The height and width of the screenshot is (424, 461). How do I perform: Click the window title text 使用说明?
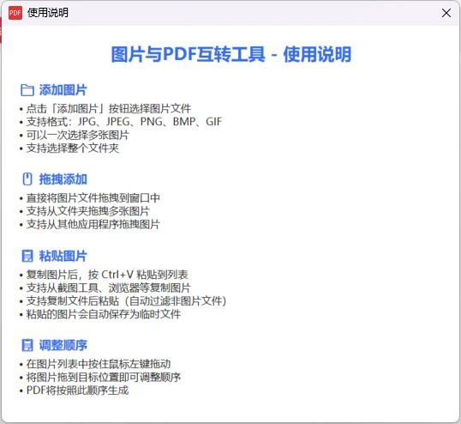click(x=48, y=13)
